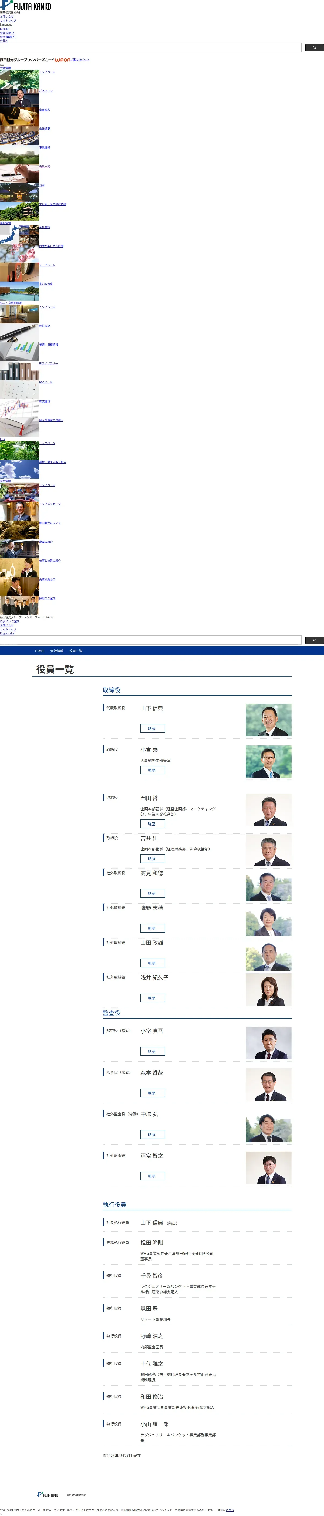Click the cherry blossom thumbnail beside 四季が楽しめる庭園

19,254
